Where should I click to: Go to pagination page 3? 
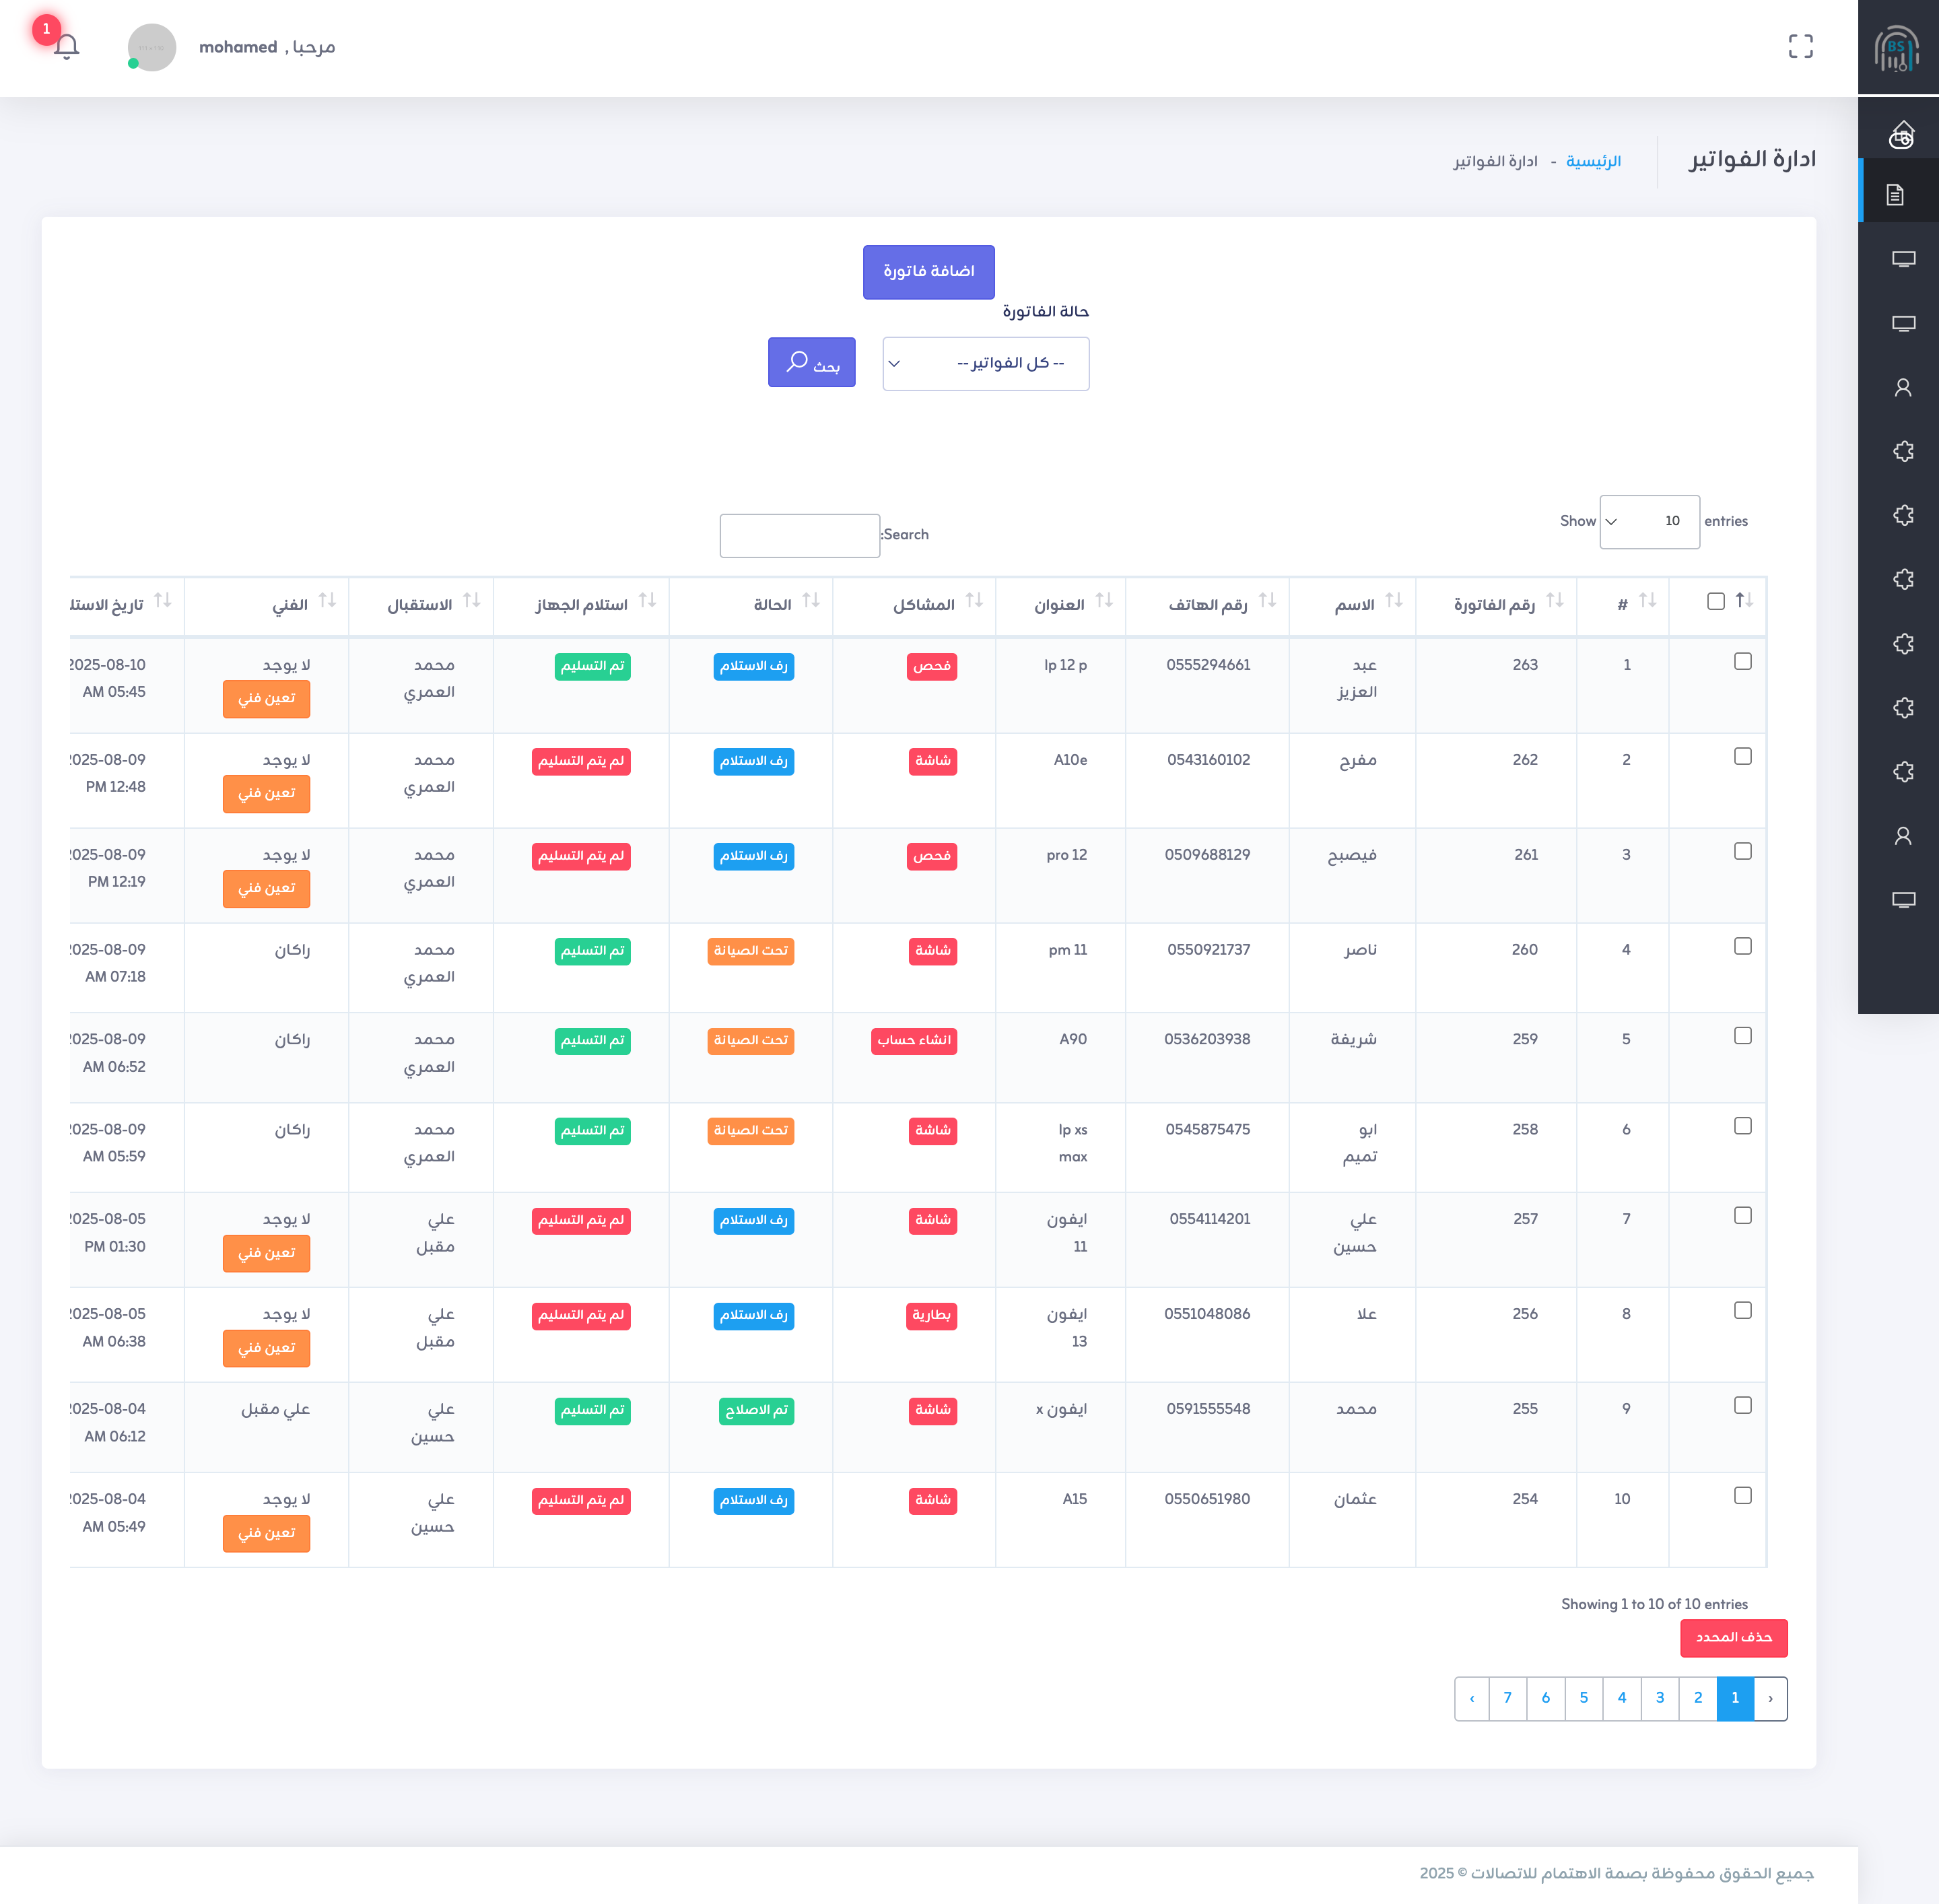point(1660,1698)
